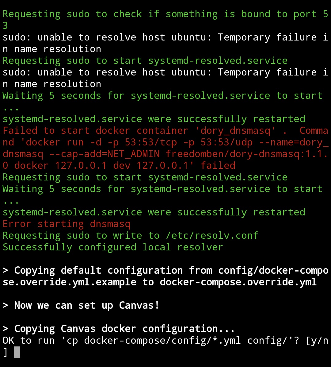The image size is (331, 367).
Task: Click 'freedomben/dory-dnsmasq:1.1.' image name text
Action: pyautogui.click(x=247, y=154)
